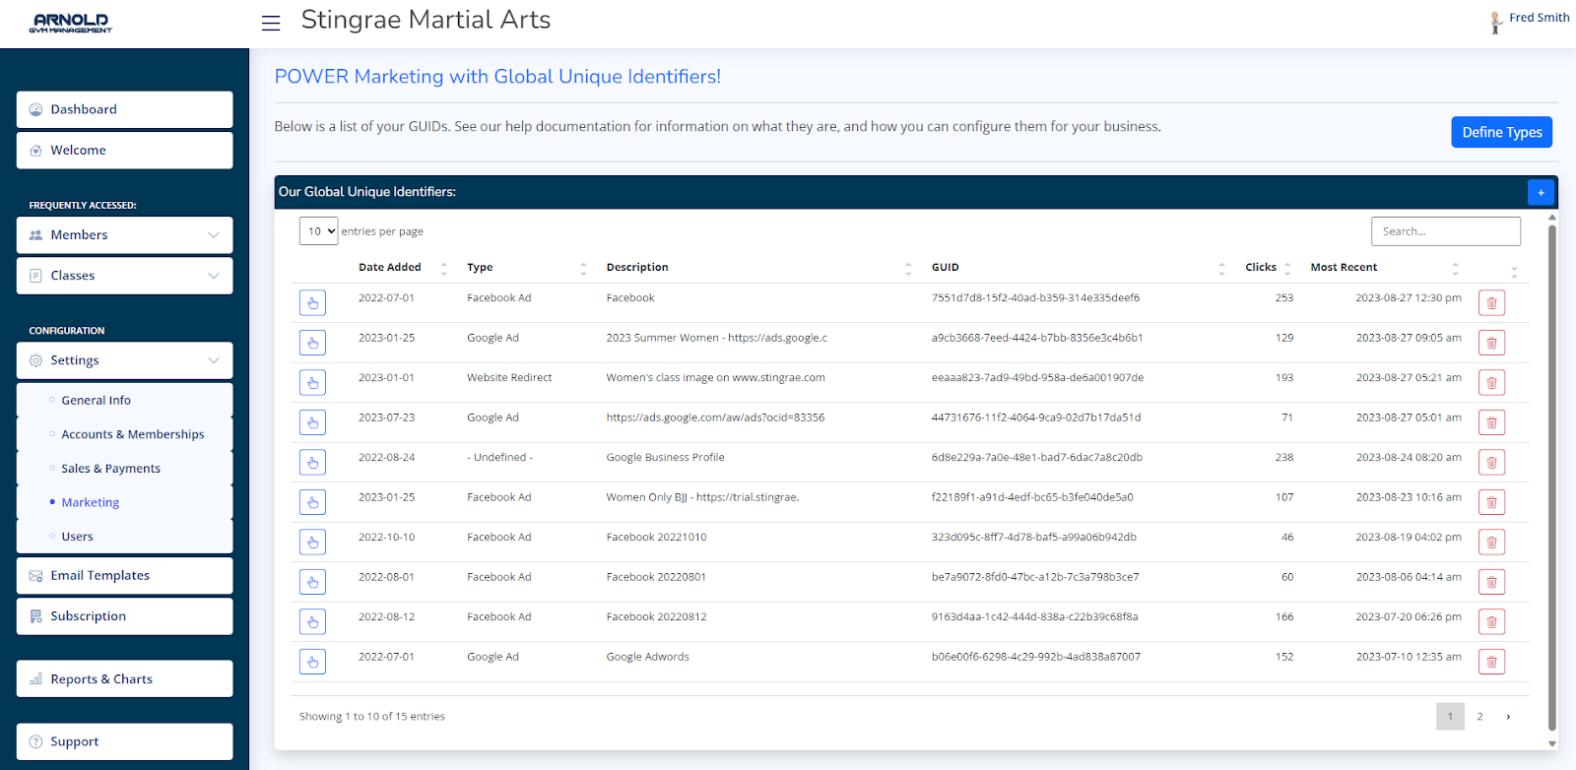This screenshot has width=1576, height=770.
Task: Select Accounts & Memberships settings item
Action: point(133,434)
